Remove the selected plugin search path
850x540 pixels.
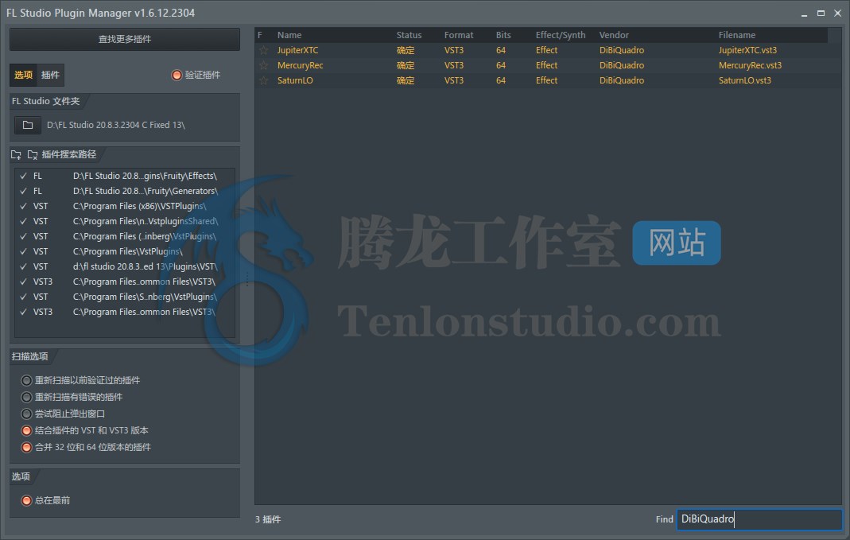(33, 155)
